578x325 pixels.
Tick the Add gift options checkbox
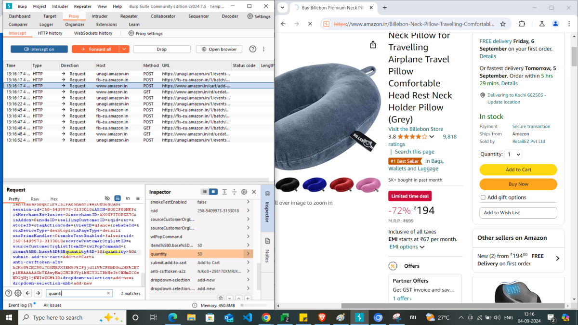(483, 197)
